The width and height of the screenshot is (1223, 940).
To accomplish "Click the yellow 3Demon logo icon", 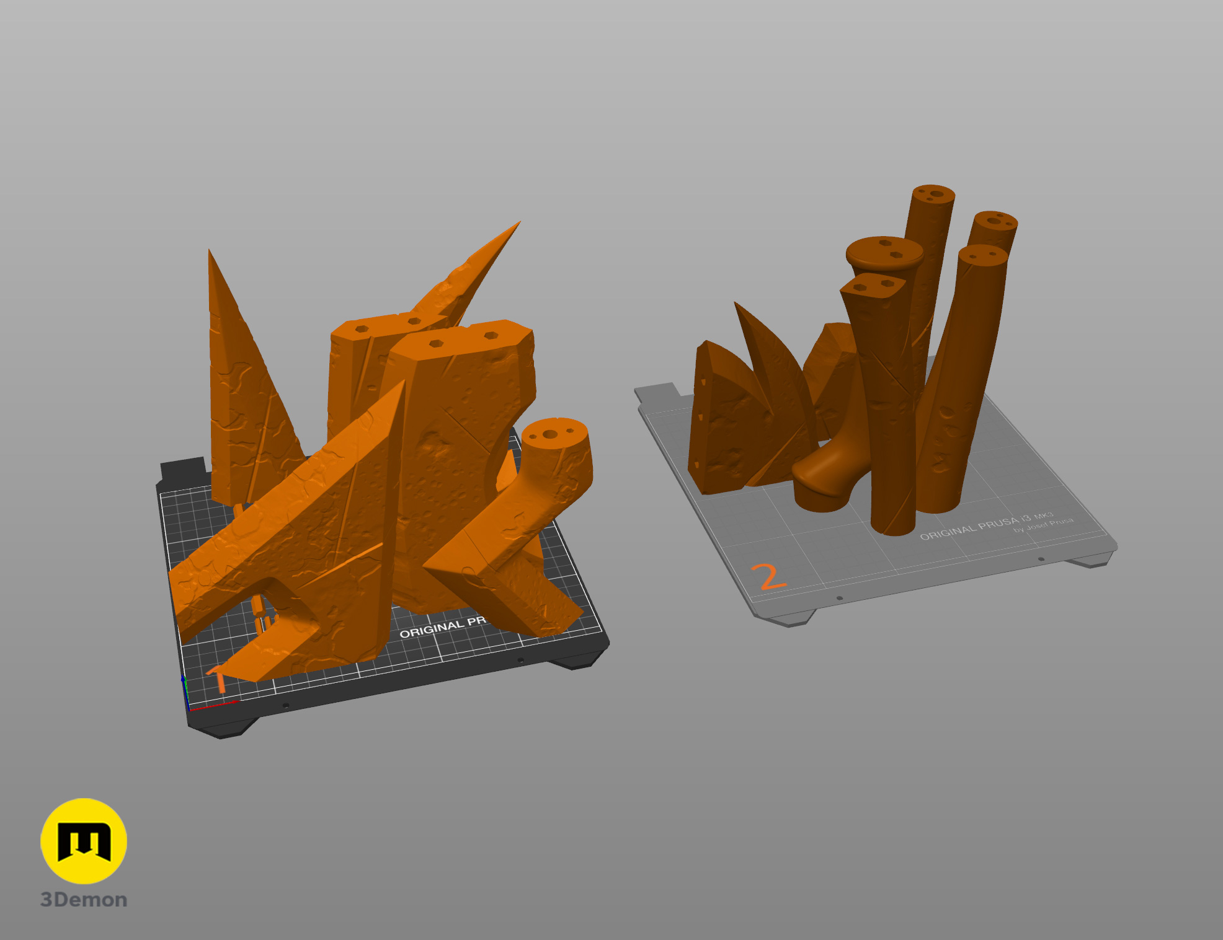I will click(84, 841).
